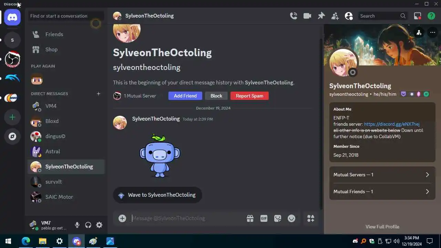This screenshot has height=248, width=441.
Task: Send a gift icon
Action: tap(250, 218)
